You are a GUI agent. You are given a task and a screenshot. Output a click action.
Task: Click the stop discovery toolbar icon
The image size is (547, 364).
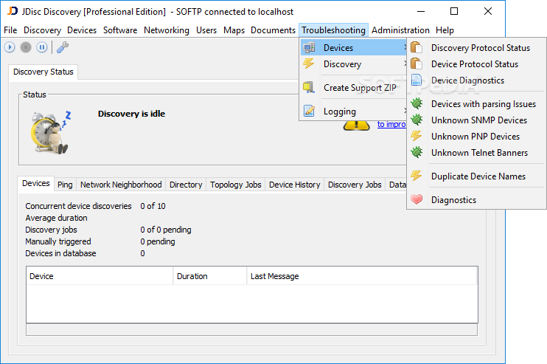(26, 47)
